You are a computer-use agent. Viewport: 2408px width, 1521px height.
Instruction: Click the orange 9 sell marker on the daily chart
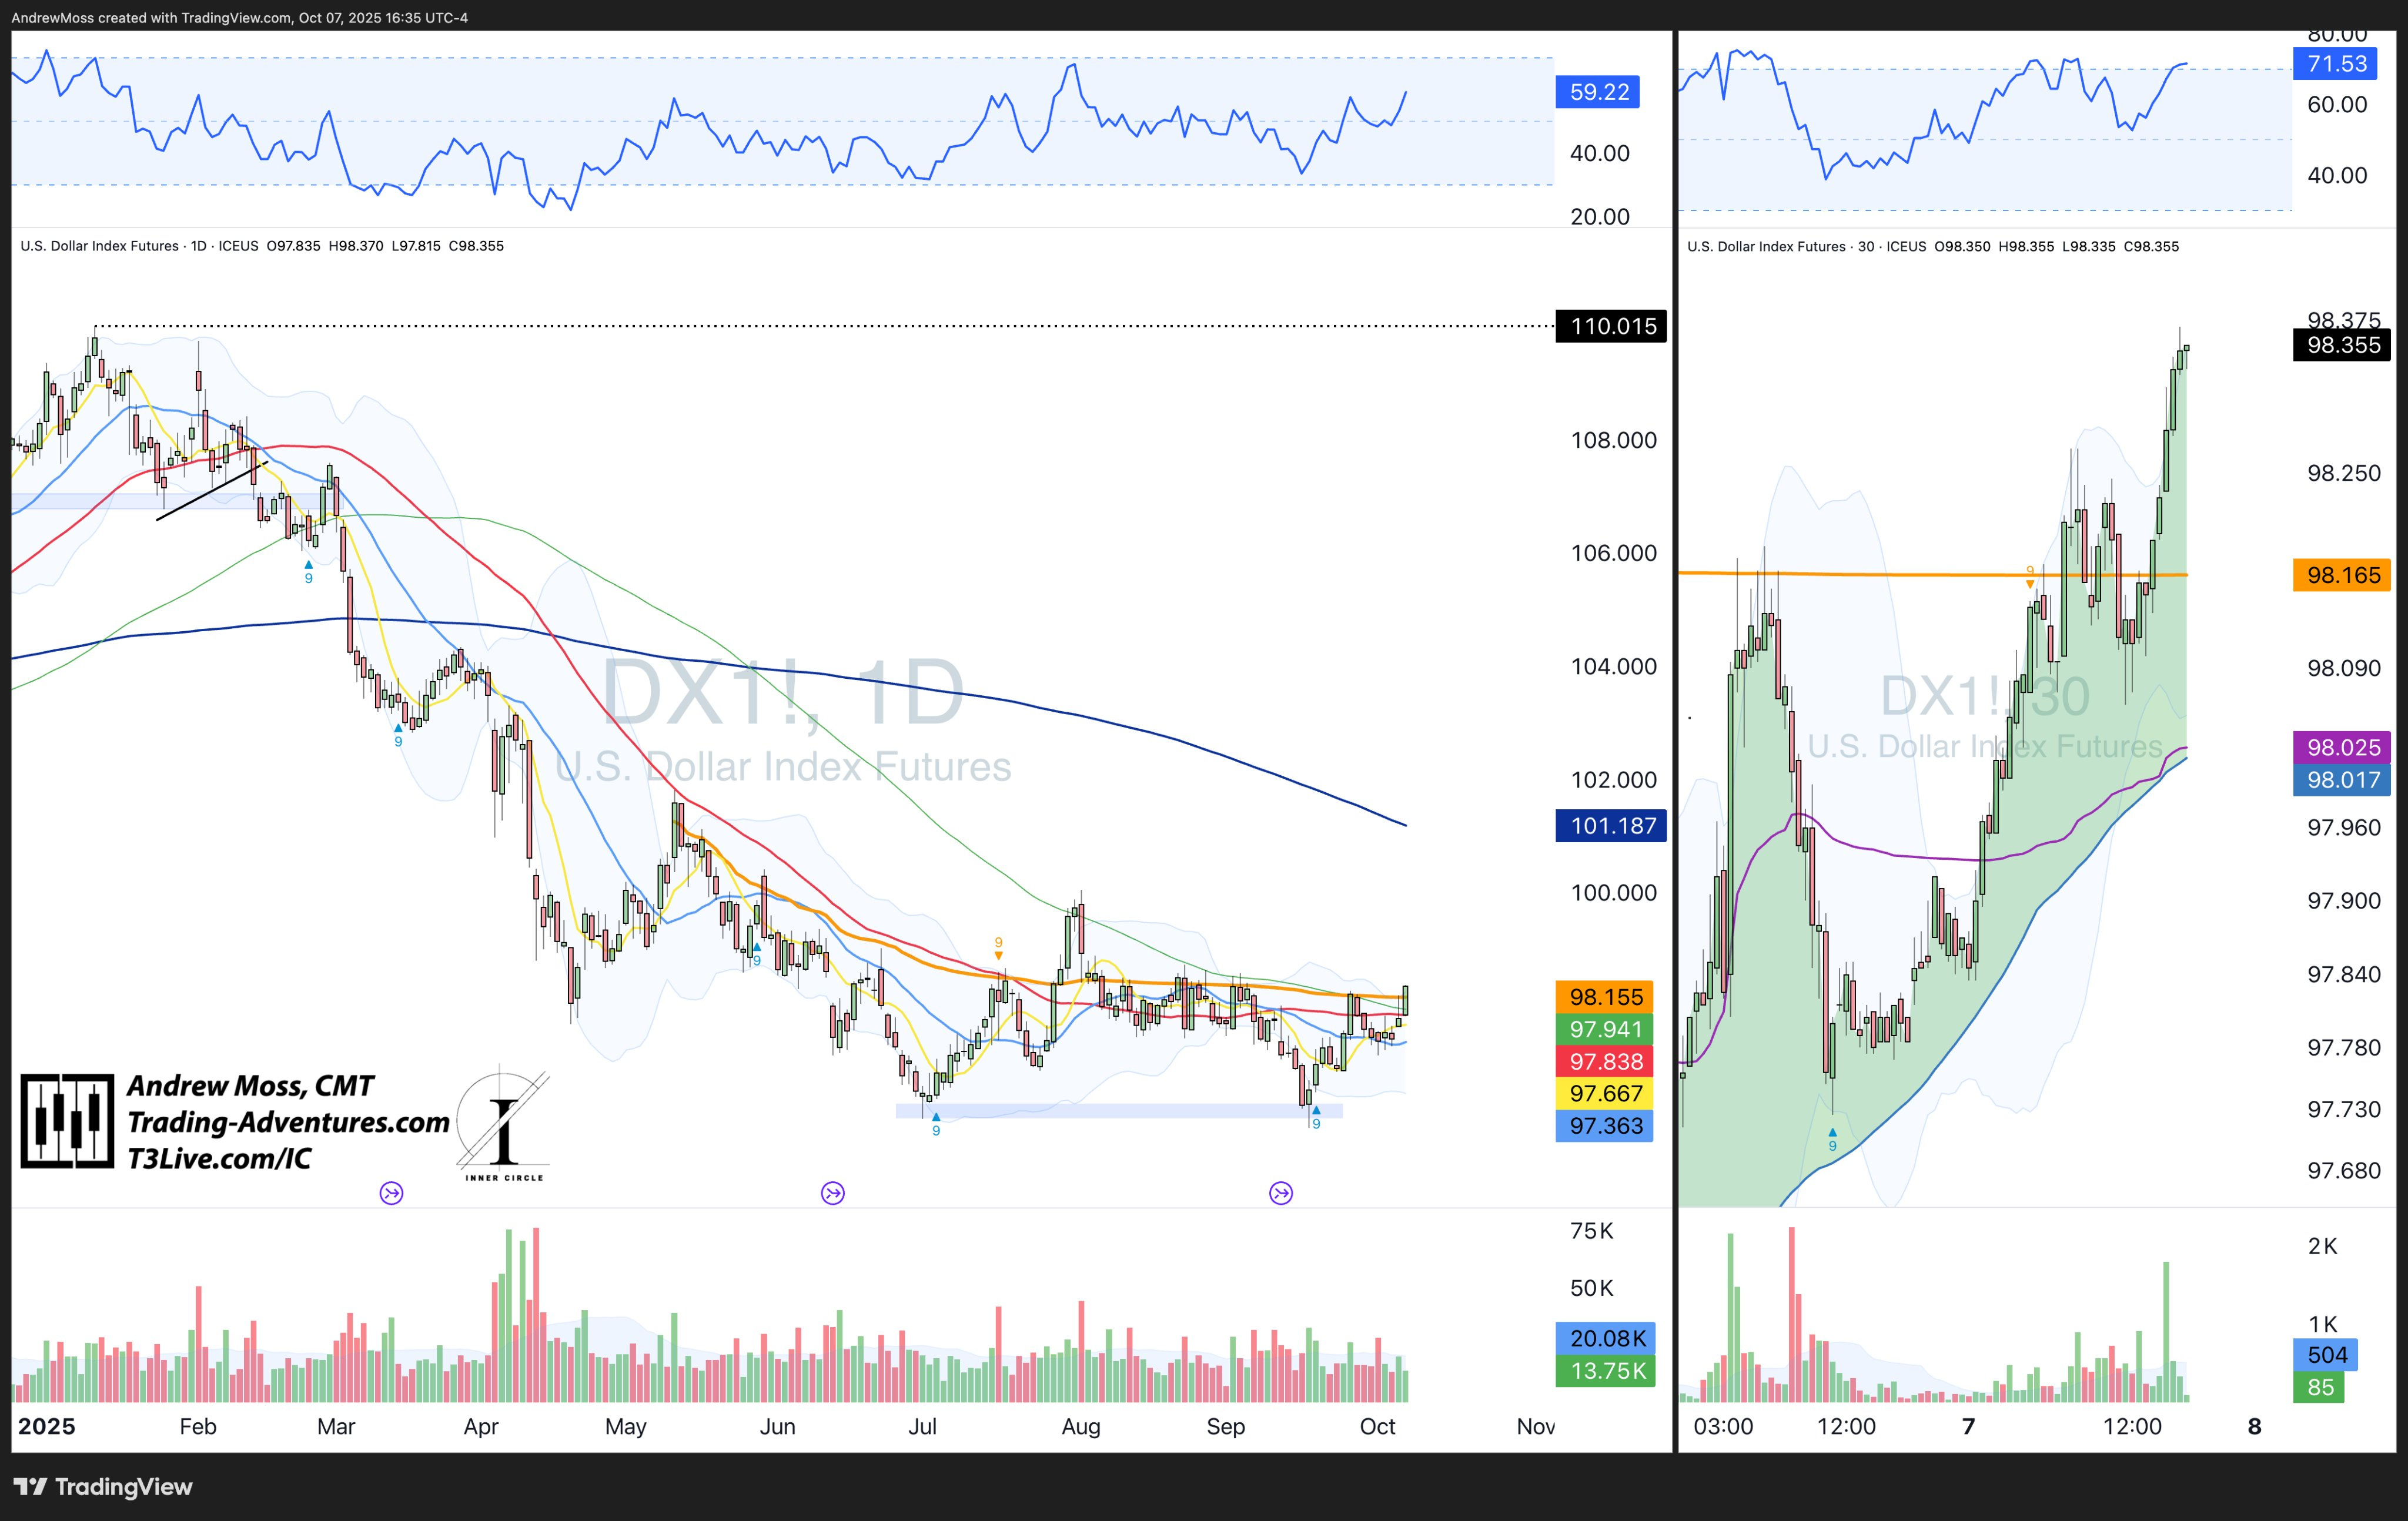pos(998,947)
